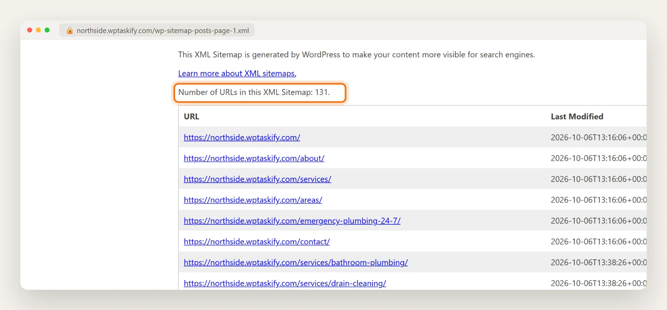Viewport: 667px width, 310px height.
Task: Open the /services/ URL link
Action: [257, 179]
